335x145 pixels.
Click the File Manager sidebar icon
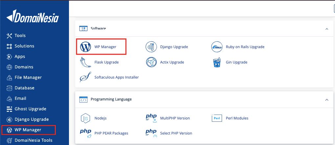coord(10,78)
